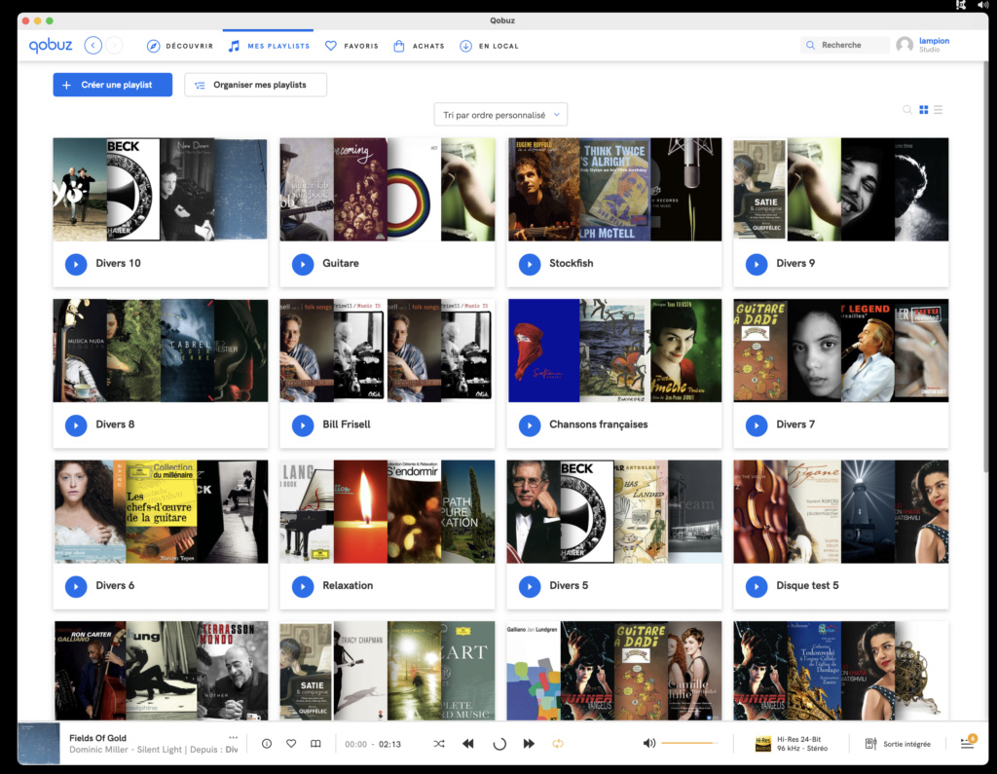
Task: Toggle repeat mode
Action: [x=558, y=744]
